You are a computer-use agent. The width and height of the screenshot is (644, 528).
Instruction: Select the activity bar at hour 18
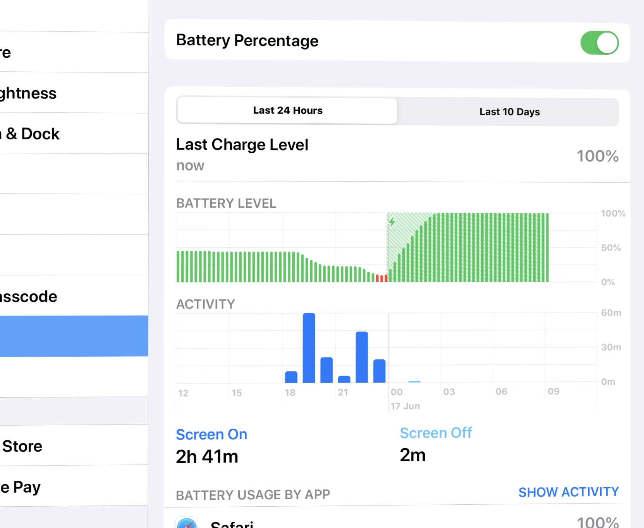pyautogui.click(x=291, y=377)
